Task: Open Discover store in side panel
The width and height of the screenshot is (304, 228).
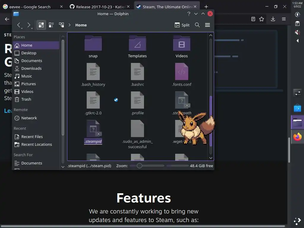Action: click(297, 108)
